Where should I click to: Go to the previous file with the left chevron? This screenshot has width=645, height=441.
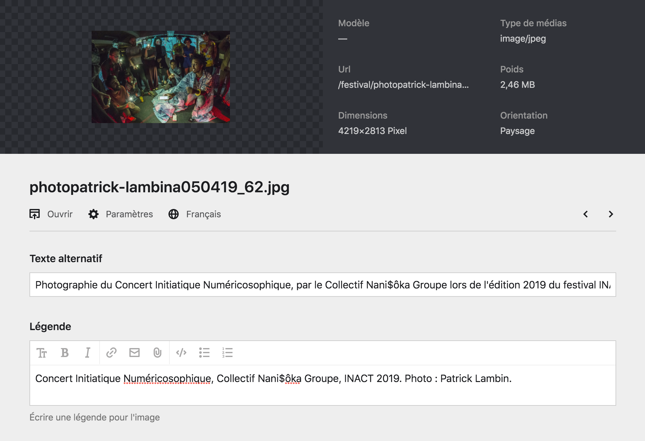585,214
